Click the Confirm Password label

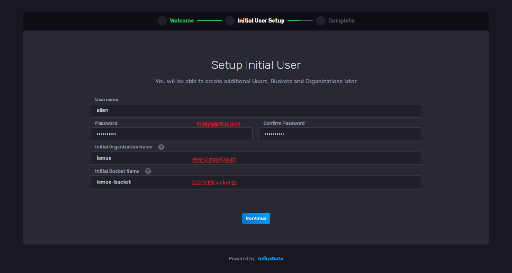(284, 123)
